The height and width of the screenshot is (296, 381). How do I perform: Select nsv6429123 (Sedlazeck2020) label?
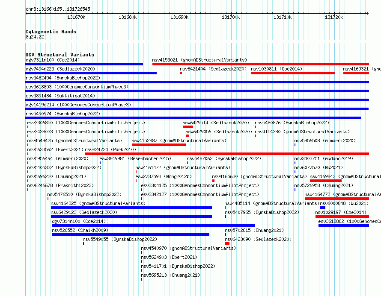(x=84, y=212)
